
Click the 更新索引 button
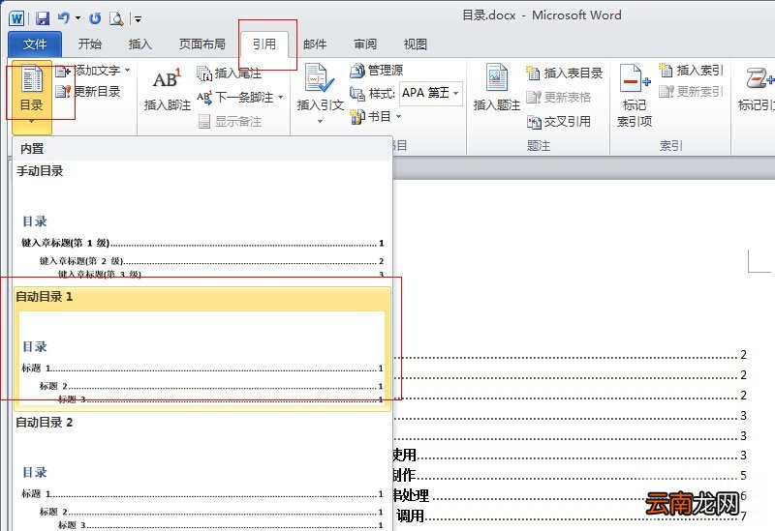[x=691, y=91]
